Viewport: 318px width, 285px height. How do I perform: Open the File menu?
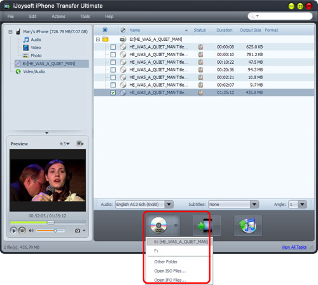11,17
